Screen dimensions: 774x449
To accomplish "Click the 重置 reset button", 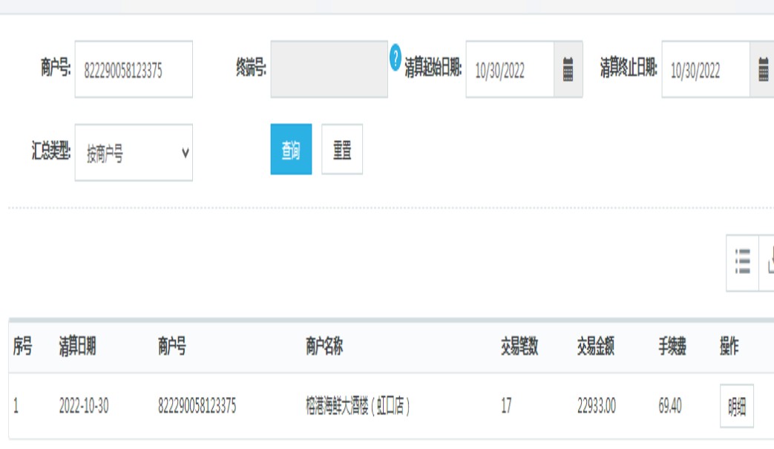I will [342, 150].
